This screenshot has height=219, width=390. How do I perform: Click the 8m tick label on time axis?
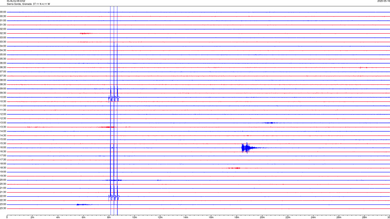pos(109,217)
